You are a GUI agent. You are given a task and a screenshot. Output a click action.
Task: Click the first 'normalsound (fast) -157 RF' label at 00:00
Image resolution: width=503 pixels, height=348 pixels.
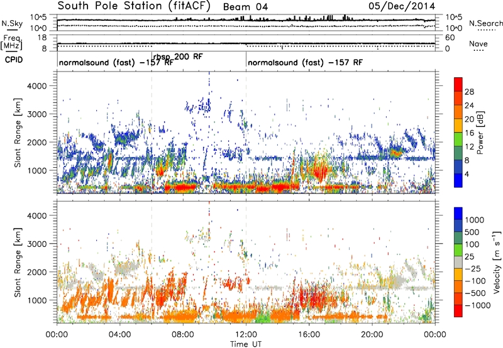116,62
